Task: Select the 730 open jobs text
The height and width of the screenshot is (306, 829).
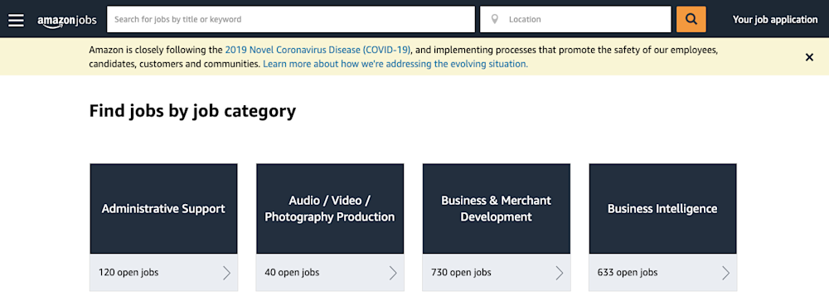Action: click(461, 273)
